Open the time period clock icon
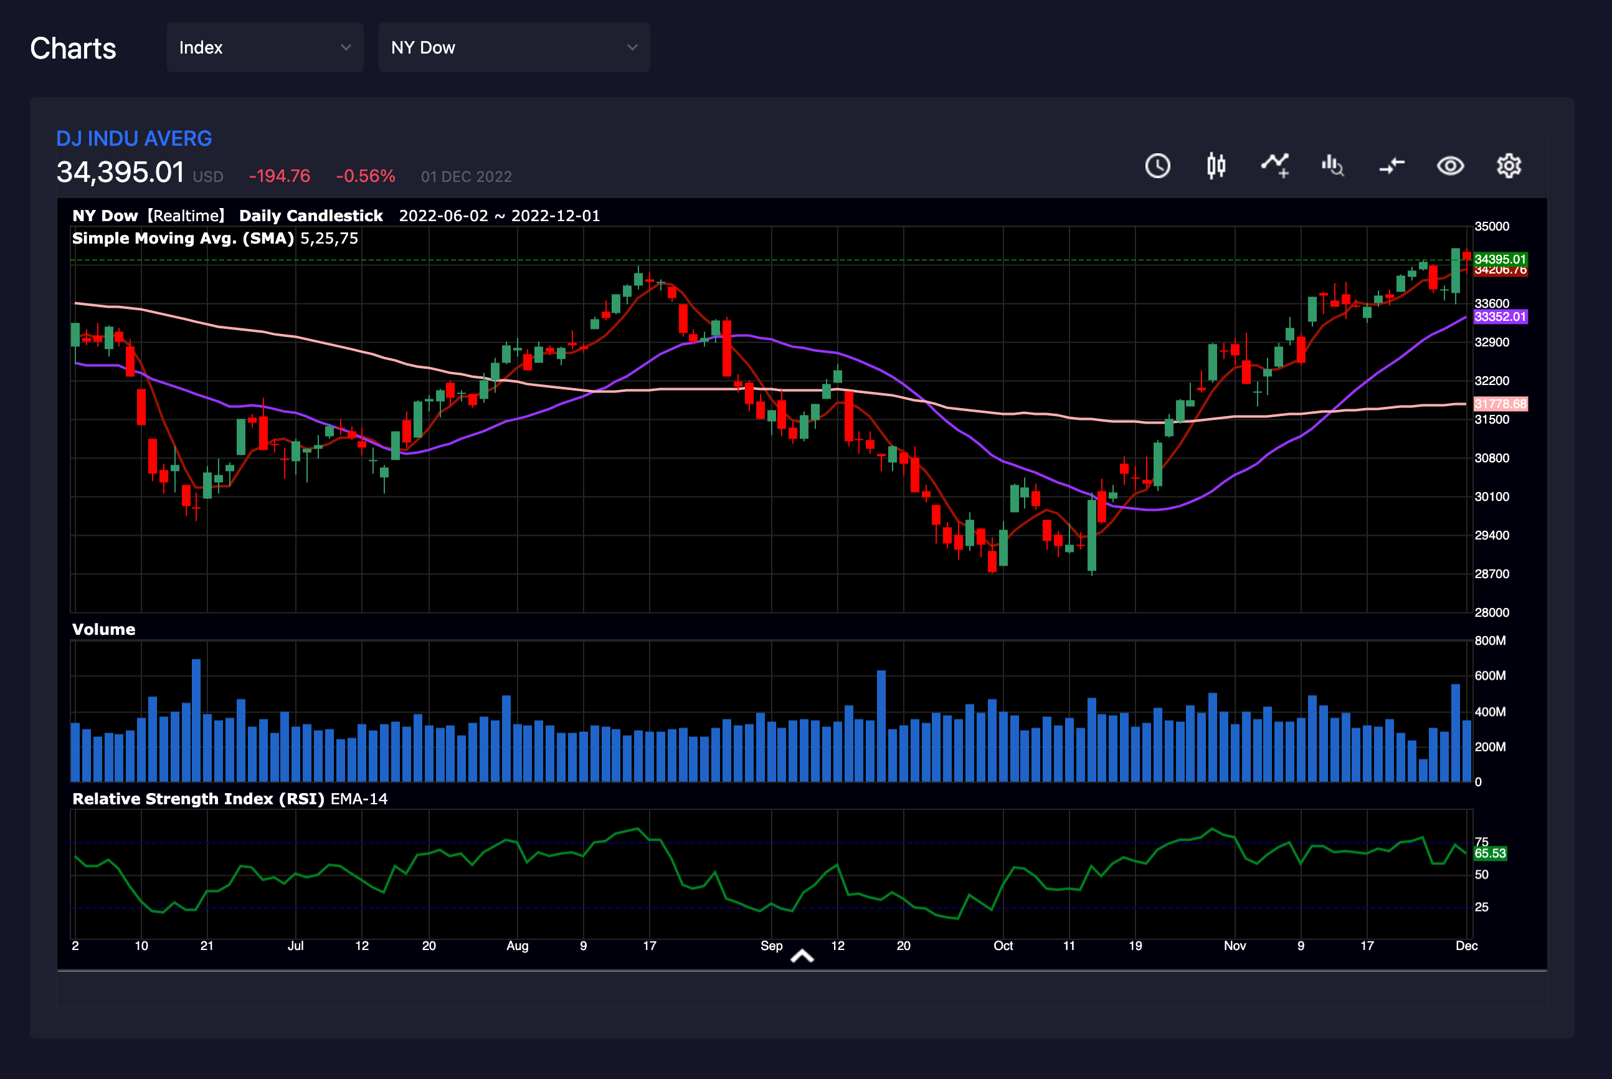This screenshot has height=1079, width=1612. click(1157, 166)
